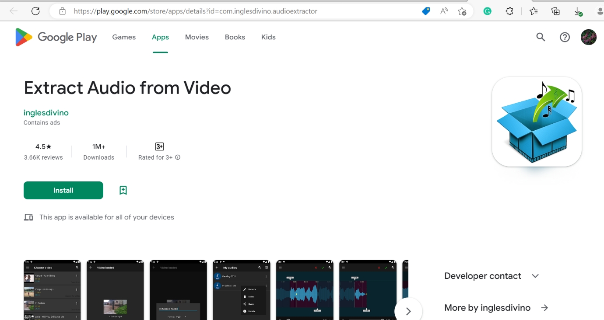Click the browser address bar URL
Screen dimensions: 604x320
coord(196,11)
